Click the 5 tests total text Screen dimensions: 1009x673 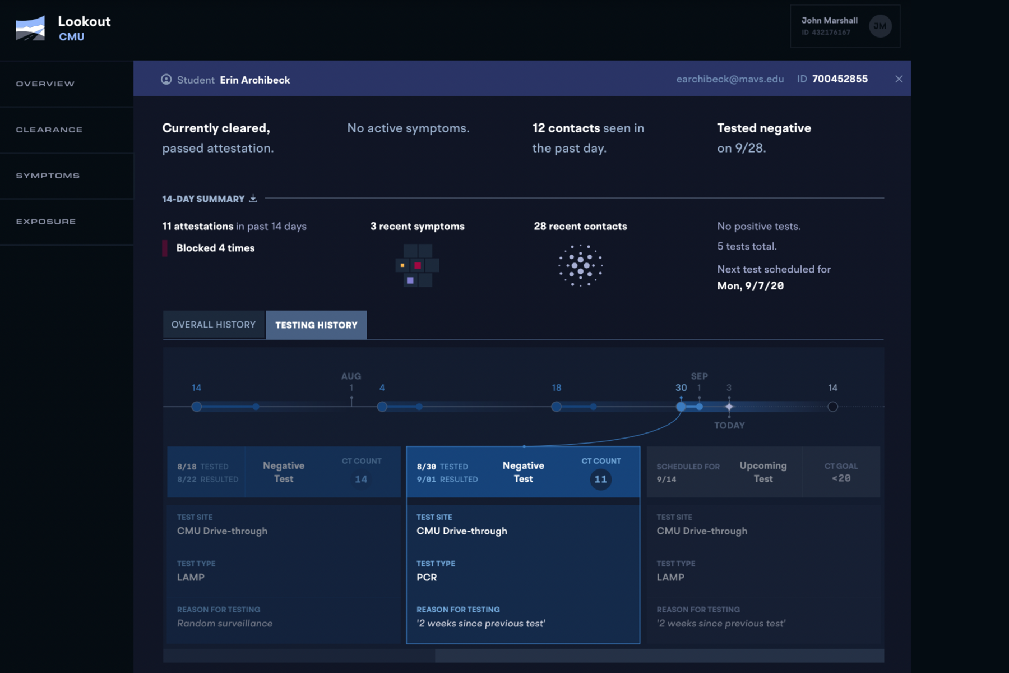(747, 246)
